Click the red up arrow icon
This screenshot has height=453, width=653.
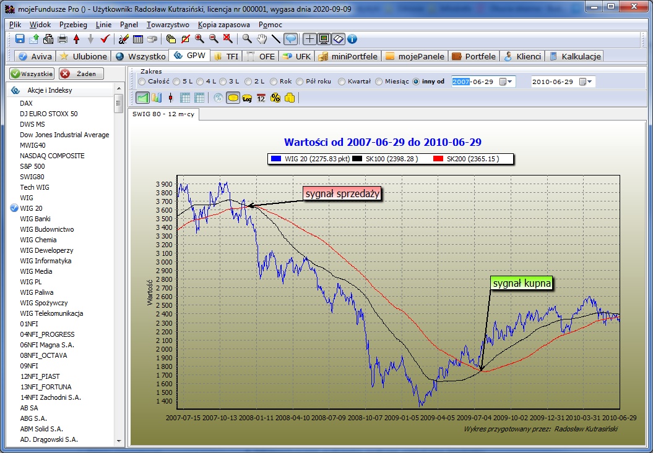(77, 39)
